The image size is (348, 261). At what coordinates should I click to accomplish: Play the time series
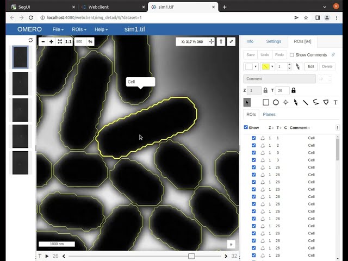47,256
